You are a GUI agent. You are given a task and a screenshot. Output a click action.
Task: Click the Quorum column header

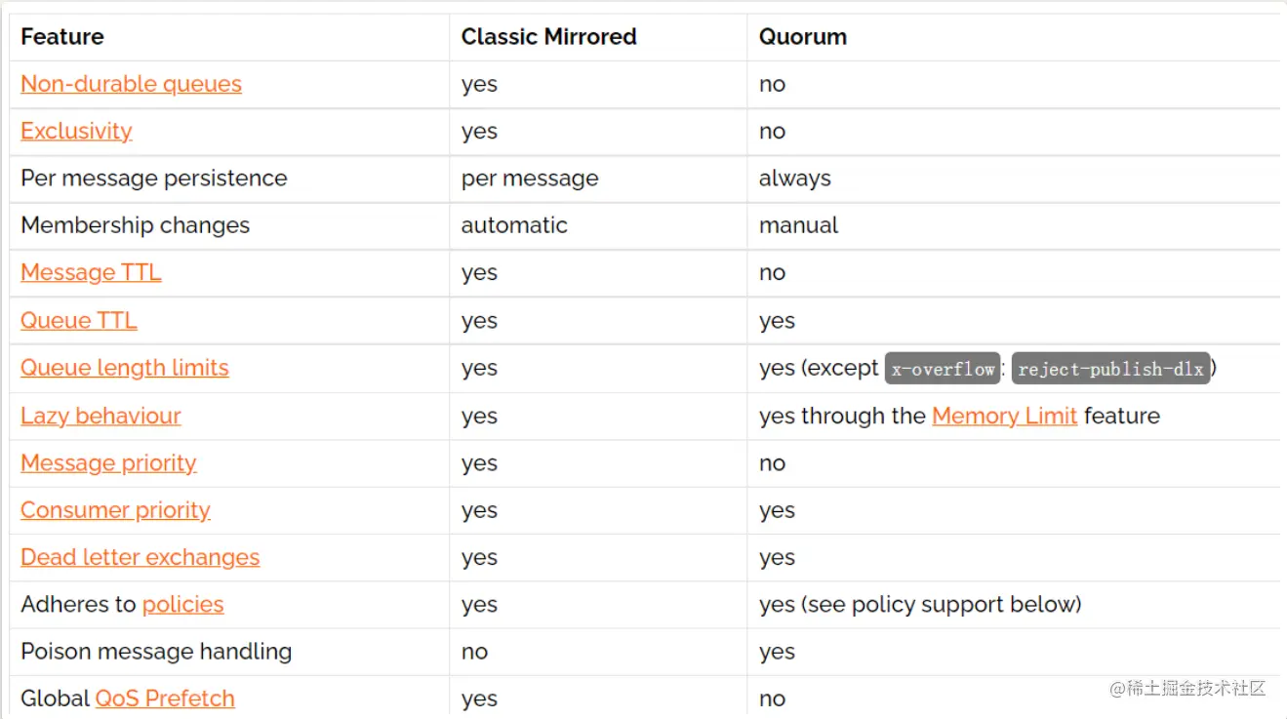point(803,37)
